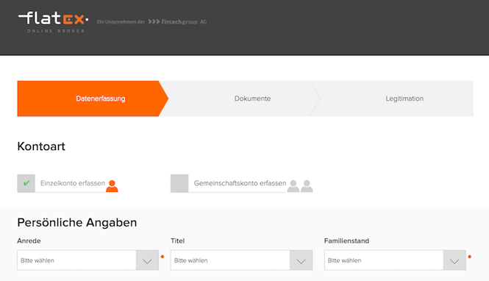
Task: Toggle the Einzelkonto erfassen checkbox
Action: (26, 183)
